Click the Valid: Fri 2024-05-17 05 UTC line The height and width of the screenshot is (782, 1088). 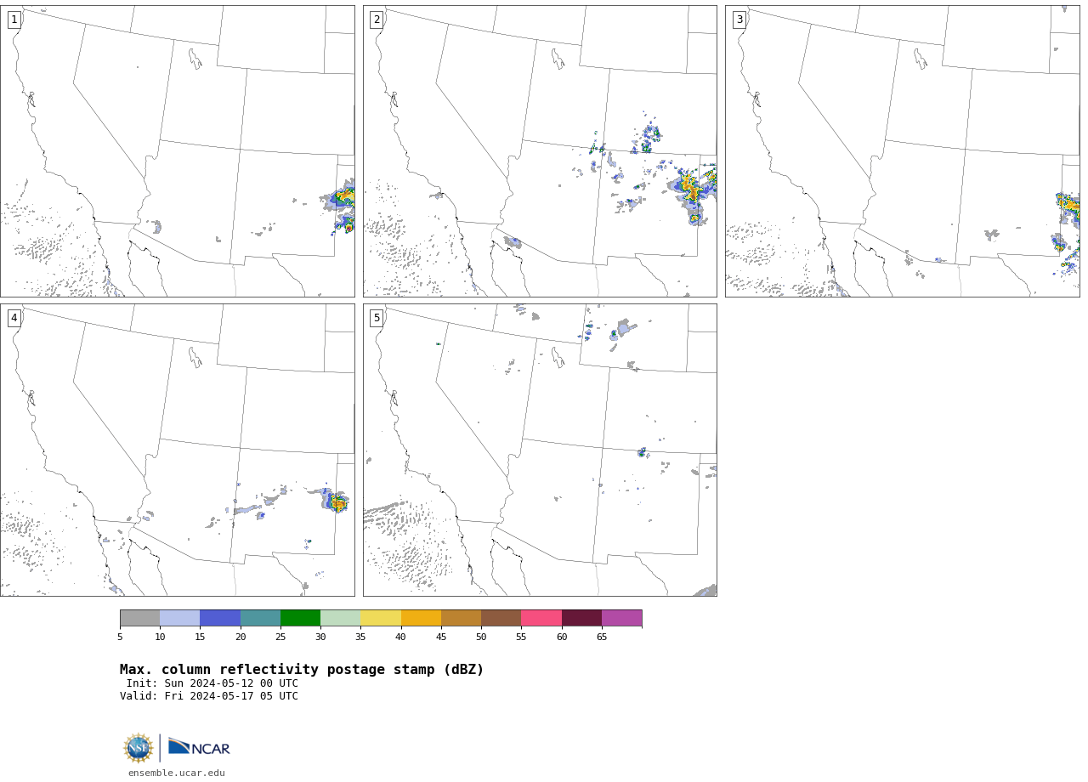pos(209,696)
